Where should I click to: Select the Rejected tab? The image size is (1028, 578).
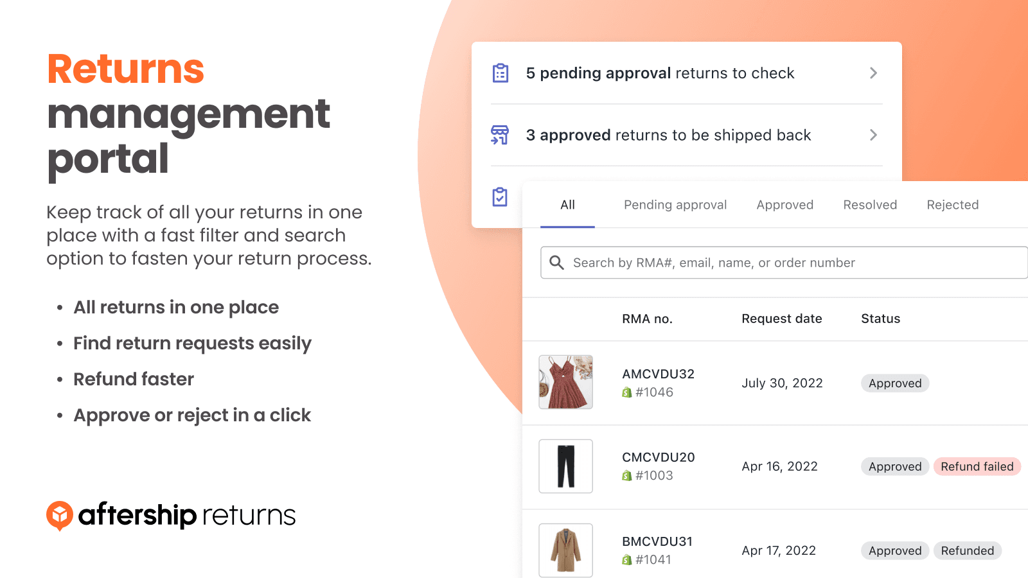point(953,204)
